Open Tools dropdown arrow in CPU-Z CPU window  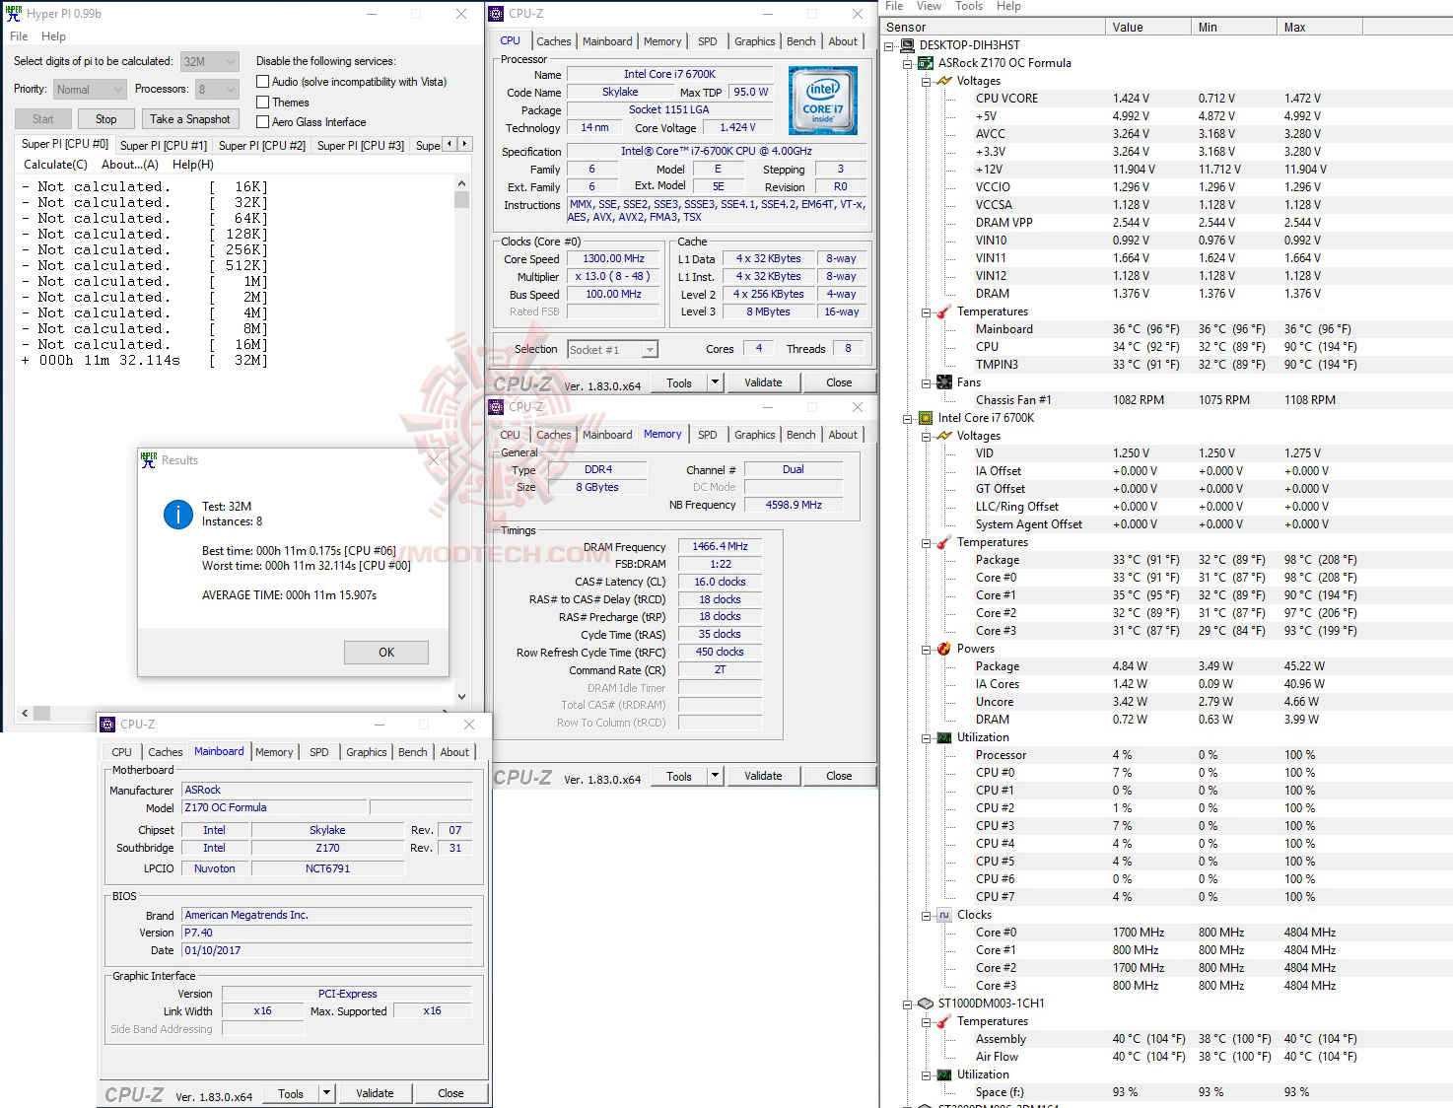715,382
